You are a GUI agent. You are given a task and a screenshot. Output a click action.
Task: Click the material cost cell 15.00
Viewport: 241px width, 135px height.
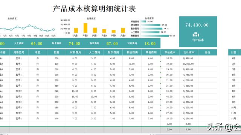[x=75, y=97]
